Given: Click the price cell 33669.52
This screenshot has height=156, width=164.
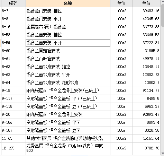Looking at the screenshot, I should pyautogui.click(x=146, y=35).
